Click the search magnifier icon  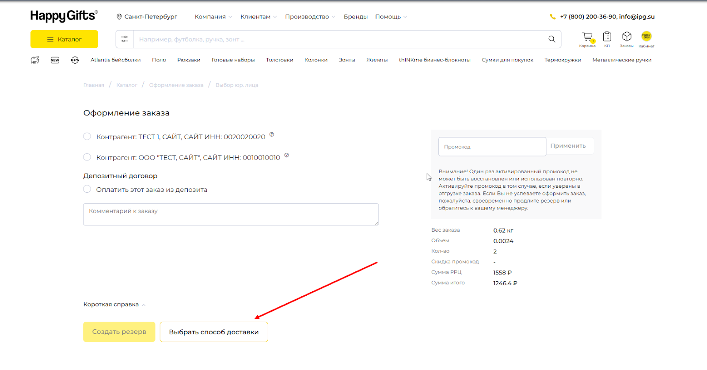(x=551, y=39)
